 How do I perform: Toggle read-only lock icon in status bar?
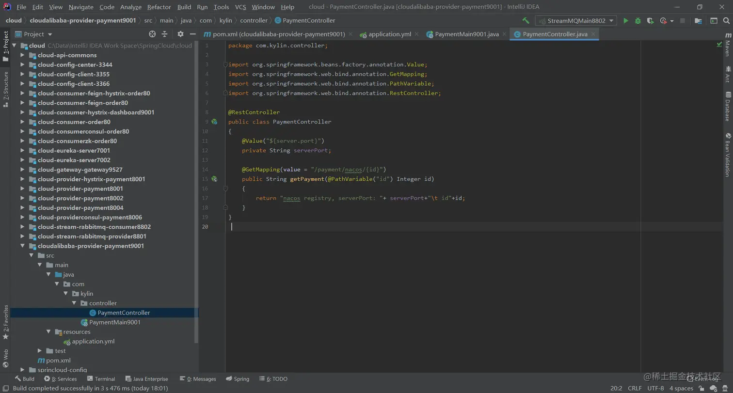pyautogui.click(x=701, y=388)
